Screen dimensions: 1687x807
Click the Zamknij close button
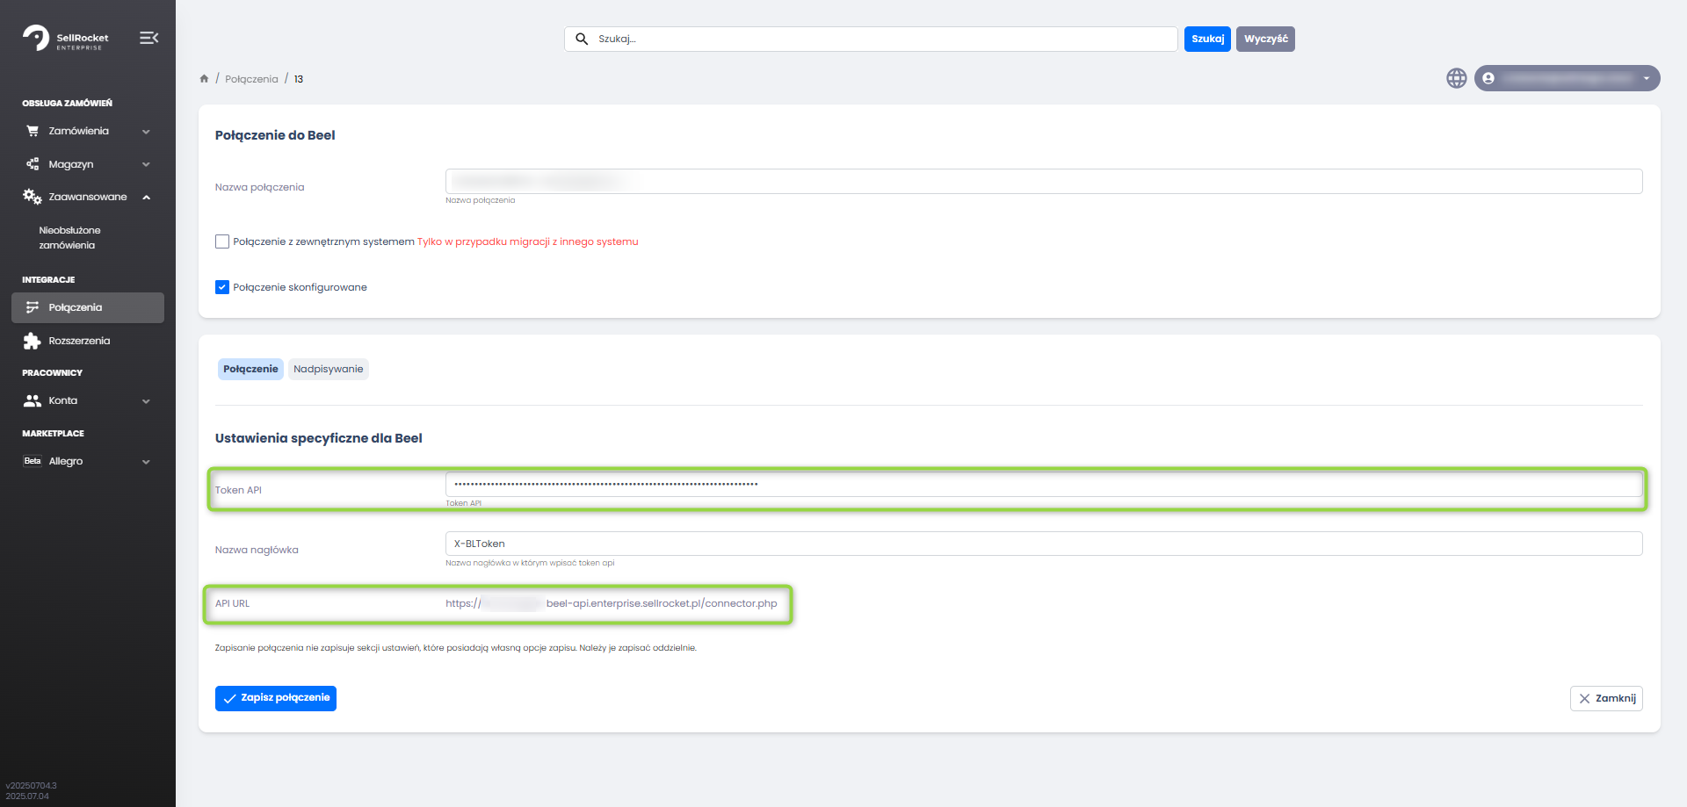(x=1606, y=698)
